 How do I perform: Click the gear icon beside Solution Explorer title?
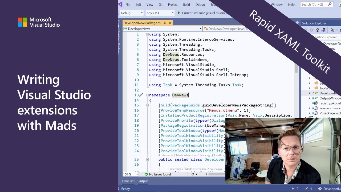tap(297, 23)
